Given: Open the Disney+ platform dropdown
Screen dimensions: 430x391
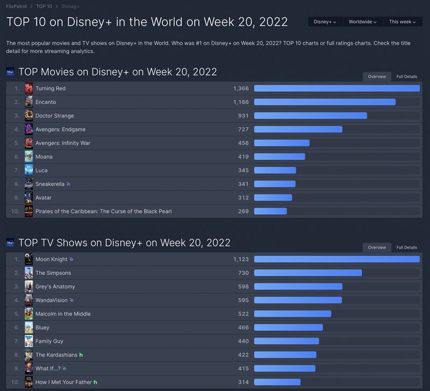Looking at the screenshot, I should tap(325, 22).
